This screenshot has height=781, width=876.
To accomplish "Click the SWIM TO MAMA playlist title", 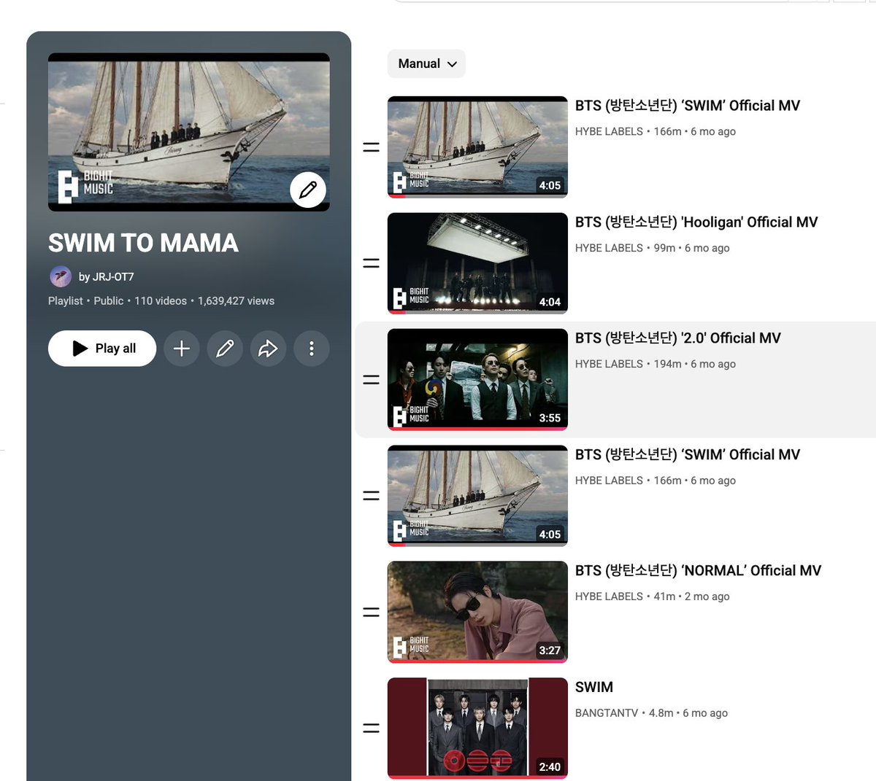I will point(143,243).
